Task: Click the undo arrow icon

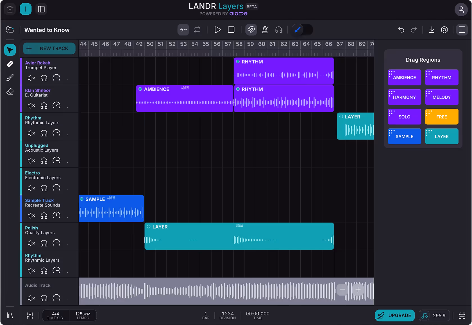Action: point(401,30)
